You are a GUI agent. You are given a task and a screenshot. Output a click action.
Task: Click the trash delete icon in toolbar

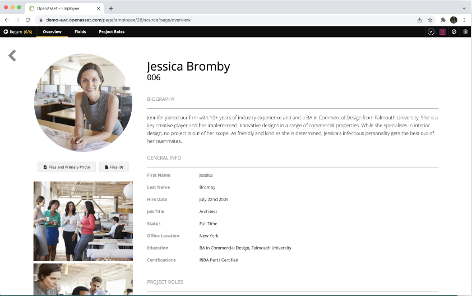(465, 31)
